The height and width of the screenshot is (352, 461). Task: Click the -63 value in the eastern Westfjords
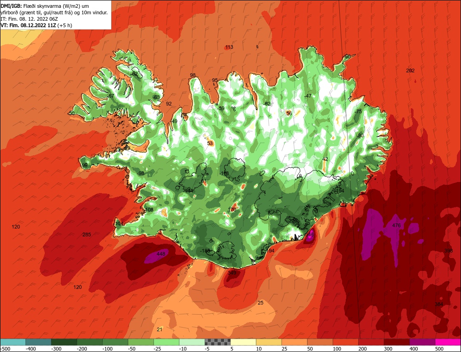click(x=156, y=98)
